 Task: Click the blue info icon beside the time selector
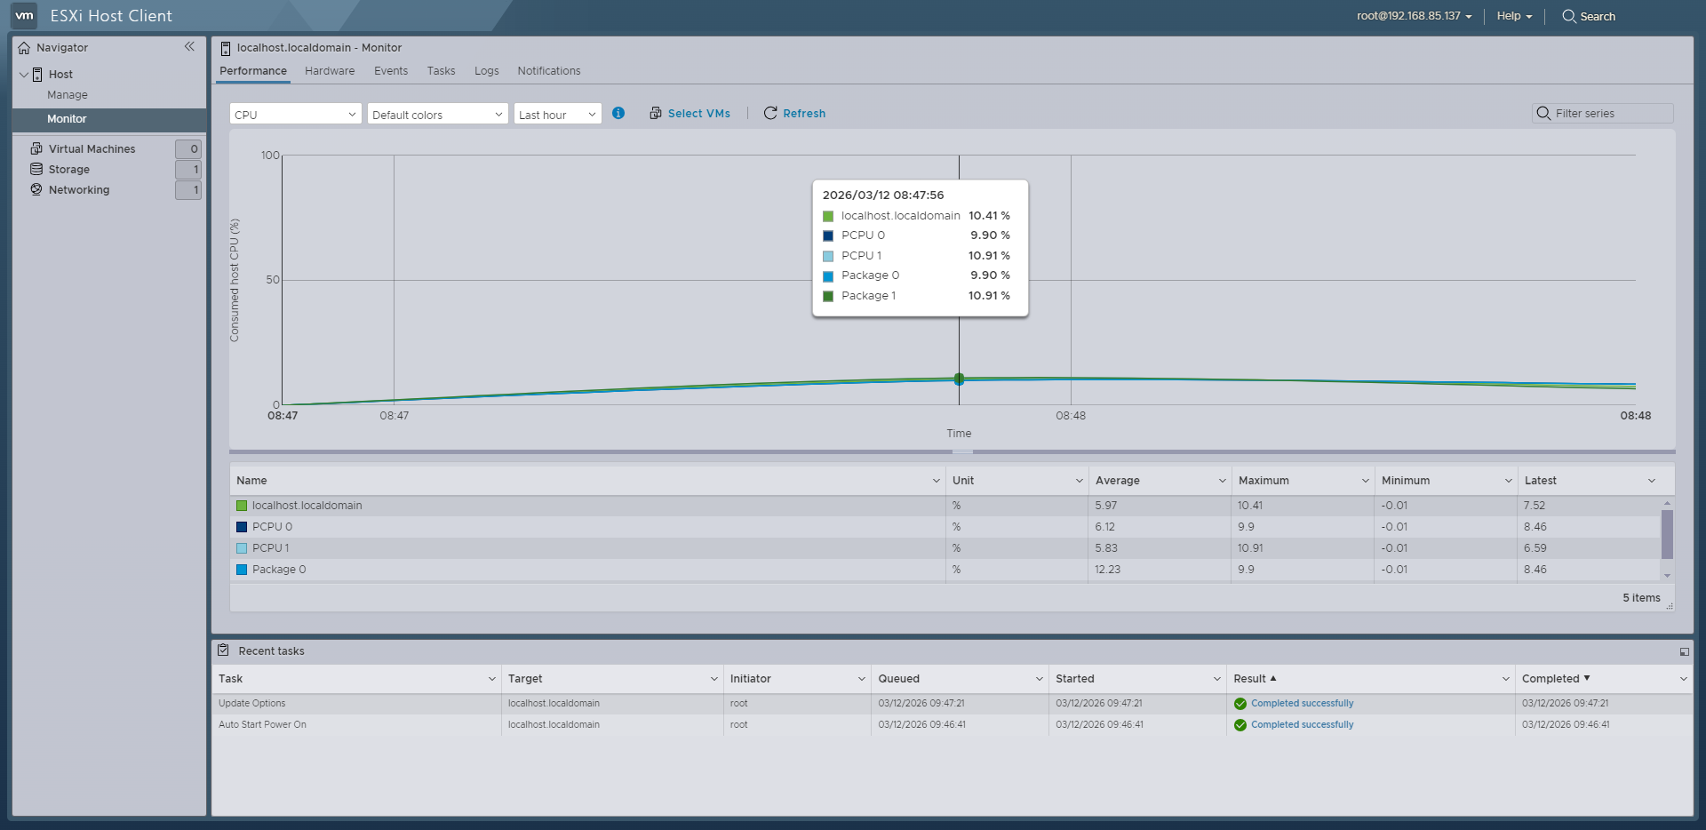click(x=618, y=114)
